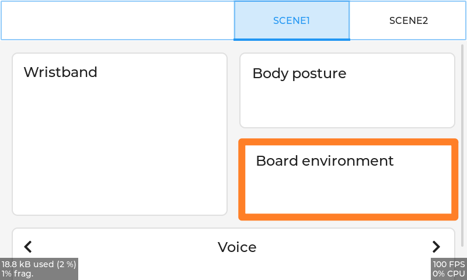Click the empty tab area left of SCENE1
Image resolution: width=467 pixels, height=280 pixels.
[x=117, y=20]
